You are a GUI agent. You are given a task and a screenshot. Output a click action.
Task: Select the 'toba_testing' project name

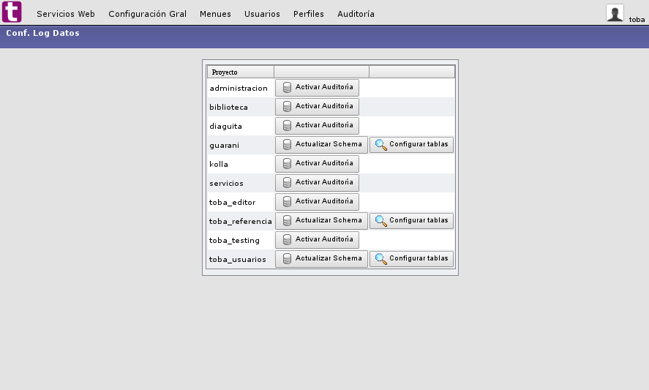click(x=234, y=241)
